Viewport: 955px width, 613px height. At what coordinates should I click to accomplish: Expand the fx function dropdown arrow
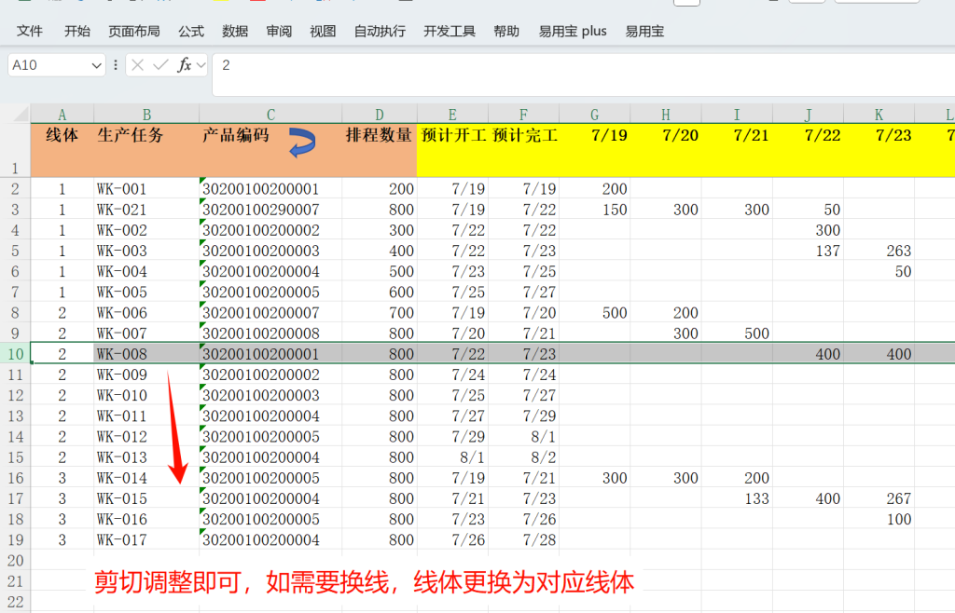click(x=201, y=65)
